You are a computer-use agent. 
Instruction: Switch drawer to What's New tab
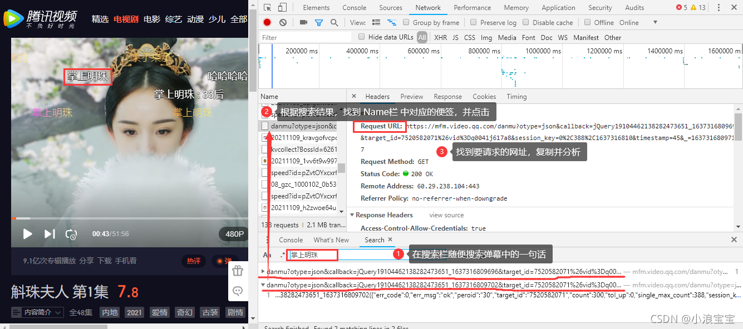coord(331,240)
